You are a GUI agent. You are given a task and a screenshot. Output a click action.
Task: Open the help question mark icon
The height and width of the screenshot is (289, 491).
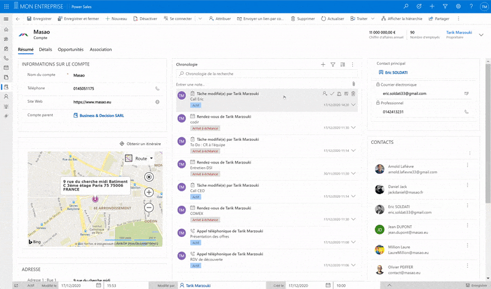point(471,6)
